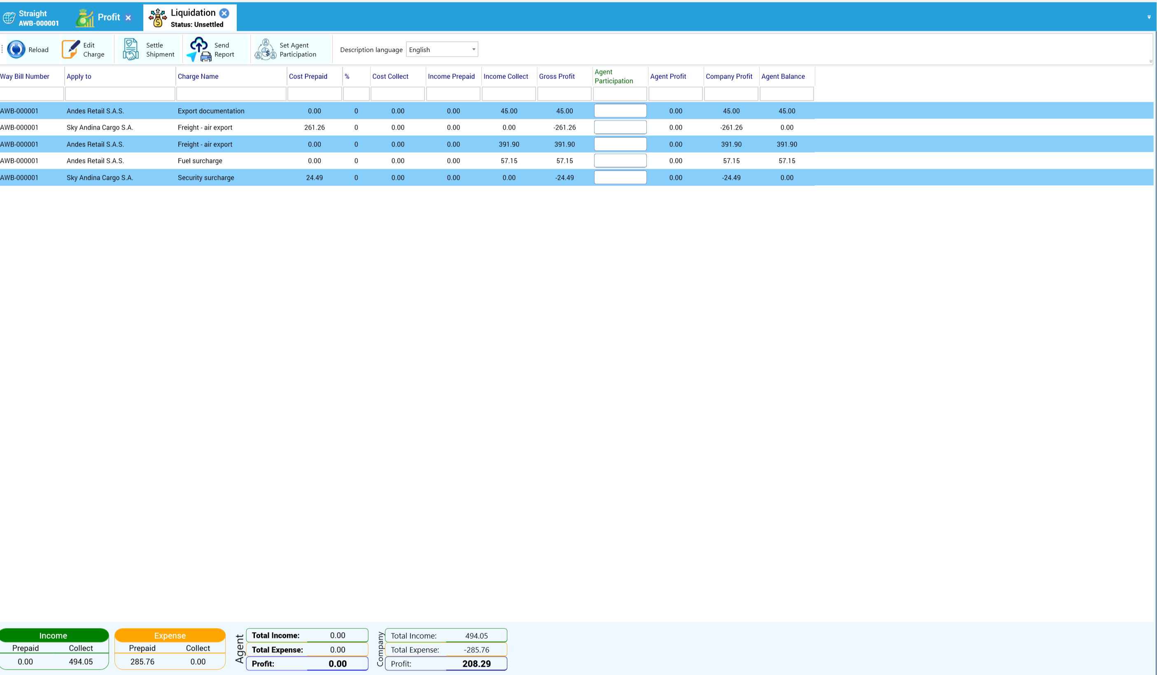Screen dimensions: 1157x675
Task: Open Set Agent Participation tool
Action: (286, 49)
